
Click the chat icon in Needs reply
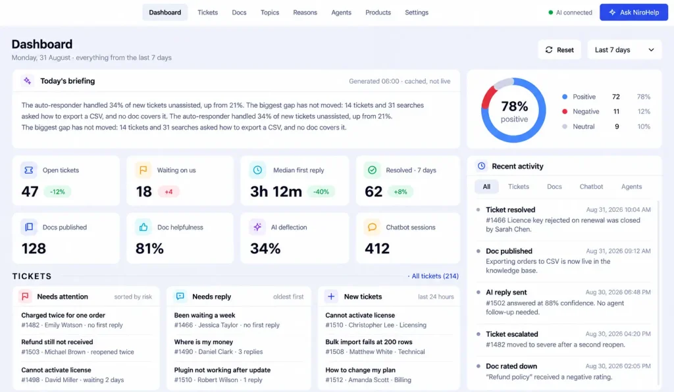[180, 296]
